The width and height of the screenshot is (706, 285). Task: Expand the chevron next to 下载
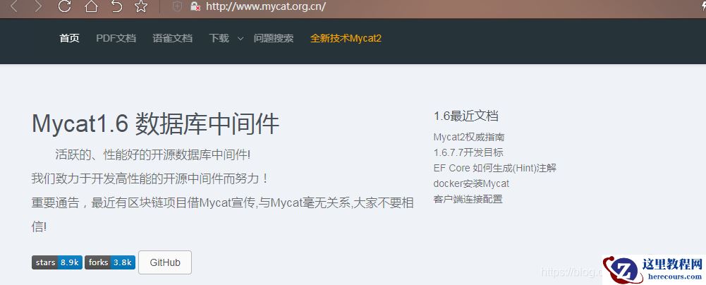[241, 39]
